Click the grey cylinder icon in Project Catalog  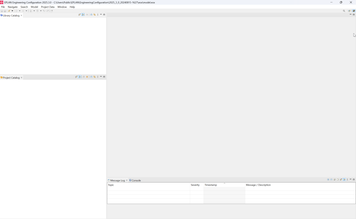(x=84, y=77)
